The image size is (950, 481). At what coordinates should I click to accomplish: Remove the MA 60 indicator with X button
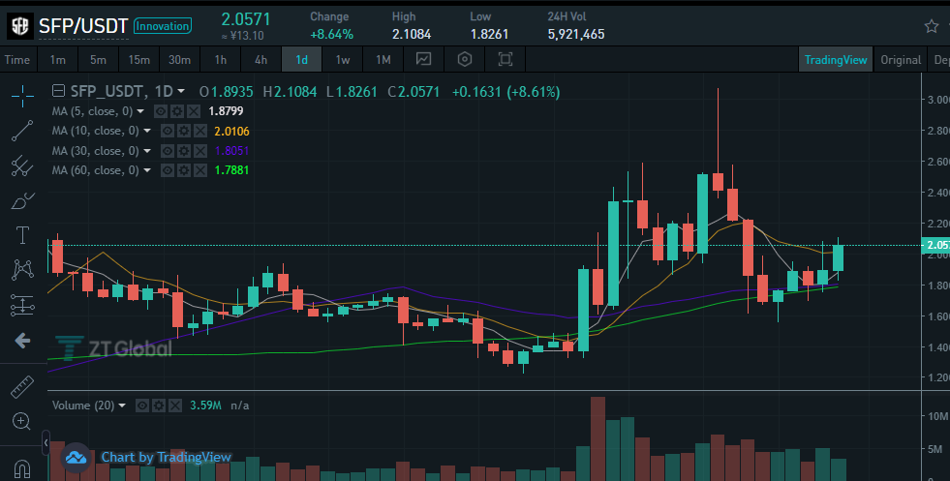point(199,170)
